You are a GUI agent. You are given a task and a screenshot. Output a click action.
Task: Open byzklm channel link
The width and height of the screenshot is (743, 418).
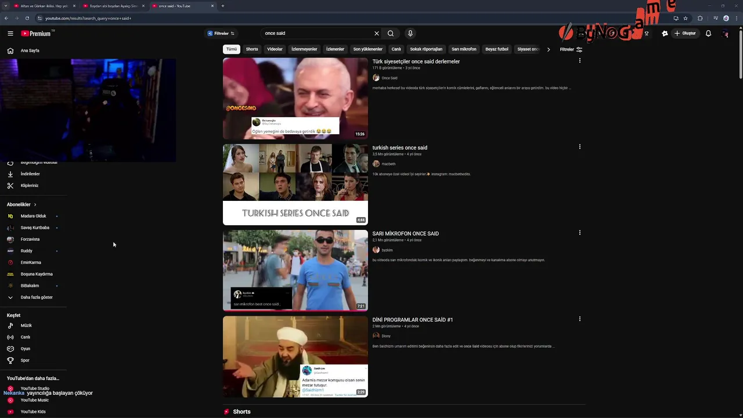(387, 250)
